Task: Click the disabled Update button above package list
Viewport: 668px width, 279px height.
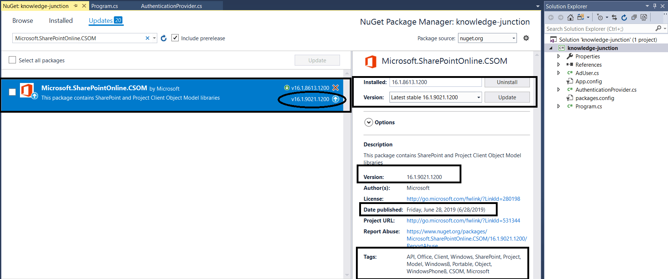Action: coord(317,60)
